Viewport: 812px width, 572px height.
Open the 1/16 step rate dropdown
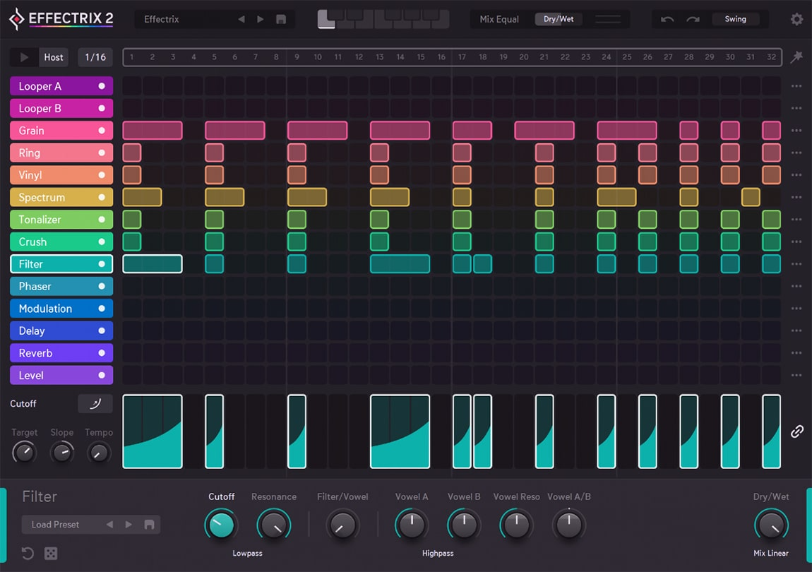95,57
